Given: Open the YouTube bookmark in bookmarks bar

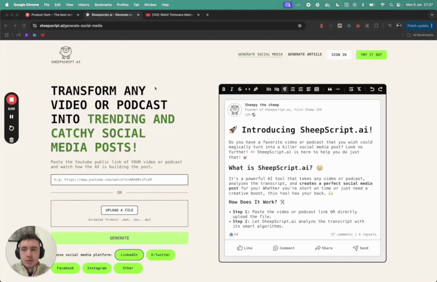Looking at the screenshot, I should click(x=43, y=35).
